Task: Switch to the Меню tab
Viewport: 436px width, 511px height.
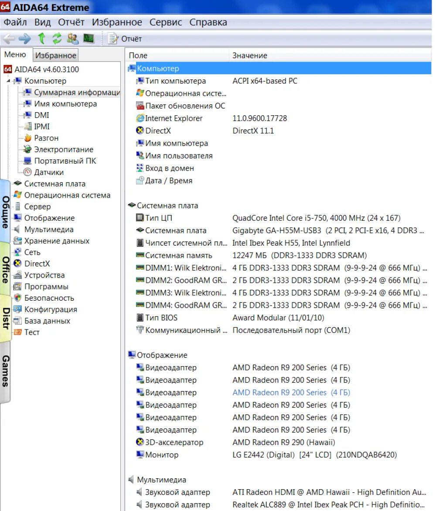Action: pos(15,55)
